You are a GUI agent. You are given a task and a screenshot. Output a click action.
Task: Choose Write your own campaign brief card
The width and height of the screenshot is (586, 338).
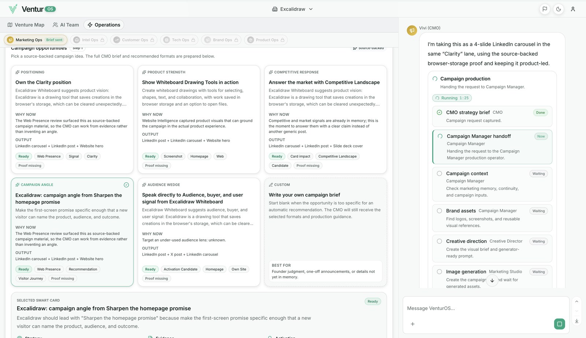[x=326, y=232]
